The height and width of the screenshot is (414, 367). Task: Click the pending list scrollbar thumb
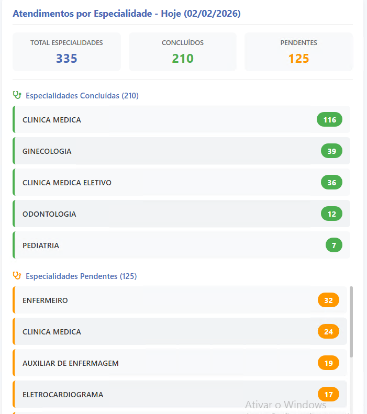tap(351, 321)
